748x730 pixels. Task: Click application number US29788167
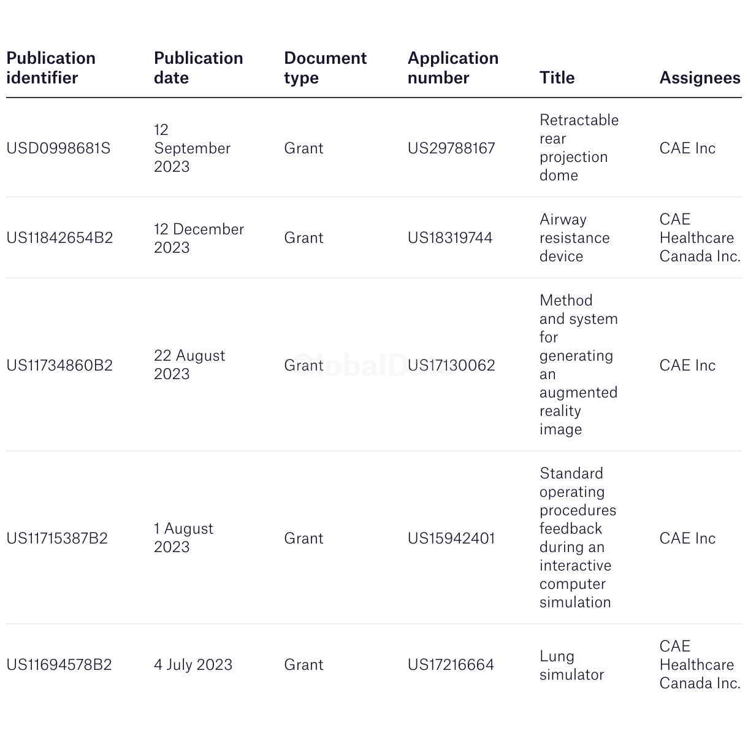click(x=451, y=148)
